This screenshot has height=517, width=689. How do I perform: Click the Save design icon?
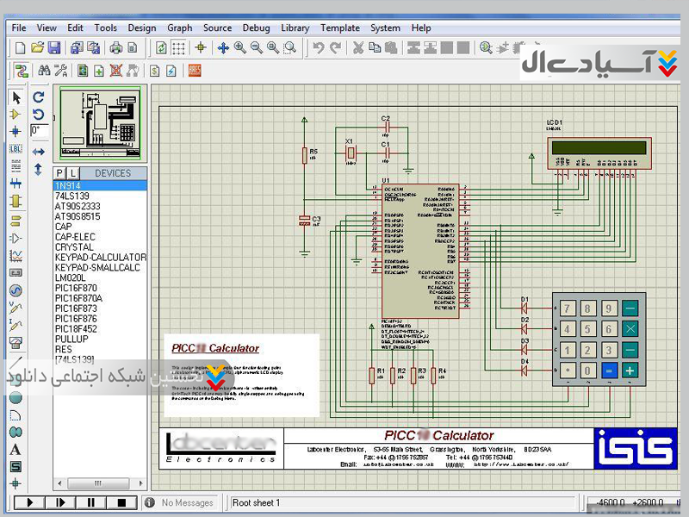pos(54,48)
